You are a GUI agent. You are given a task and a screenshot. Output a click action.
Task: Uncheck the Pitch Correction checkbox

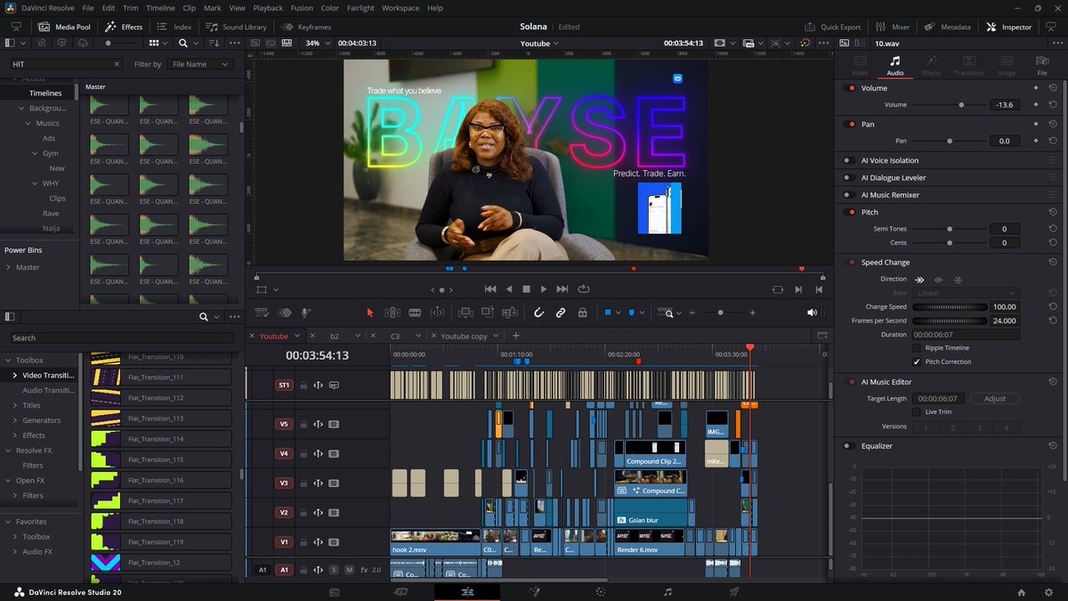pos(917,362)
